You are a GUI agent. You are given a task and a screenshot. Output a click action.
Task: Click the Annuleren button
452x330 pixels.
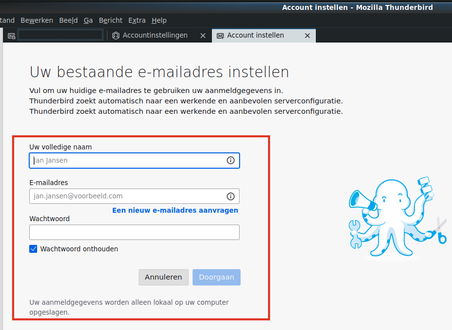point(163,277)
